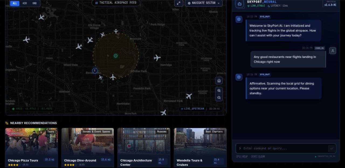Screen dimensions: 345x168
Task: Click the pulse icon beside LATENCY
Action: click(x=269, y=6)
